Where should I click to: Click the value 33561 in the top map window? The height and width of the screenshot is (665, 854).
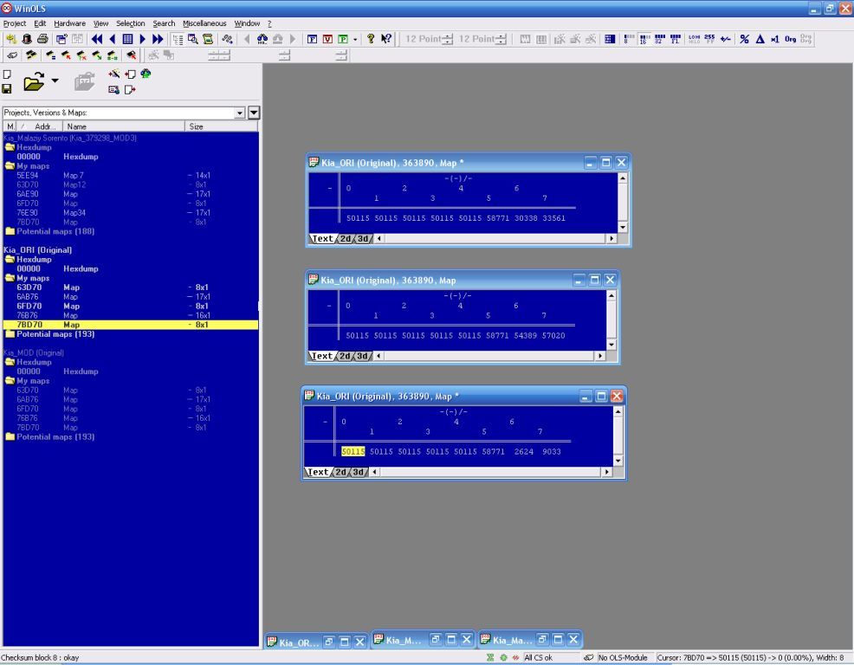[x=554, y=218]
